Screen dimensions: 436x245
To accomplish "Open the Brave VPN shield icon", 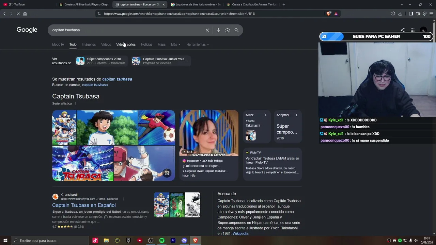I will [x=424, y=14].
